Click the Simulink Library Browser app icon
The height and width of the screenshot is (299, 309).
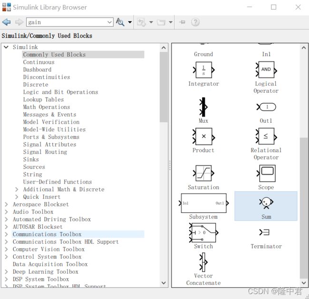7,7
